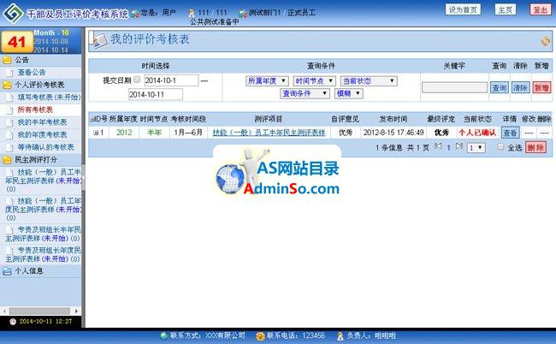Click the page icon beside 等待确认的考核表
This screenshot has height=344, width=556.
point(10,147)
